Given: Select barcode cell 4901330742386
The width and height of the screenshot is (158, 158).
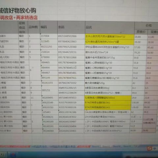Looking at the screenshot, I should [x=71, y=112].
